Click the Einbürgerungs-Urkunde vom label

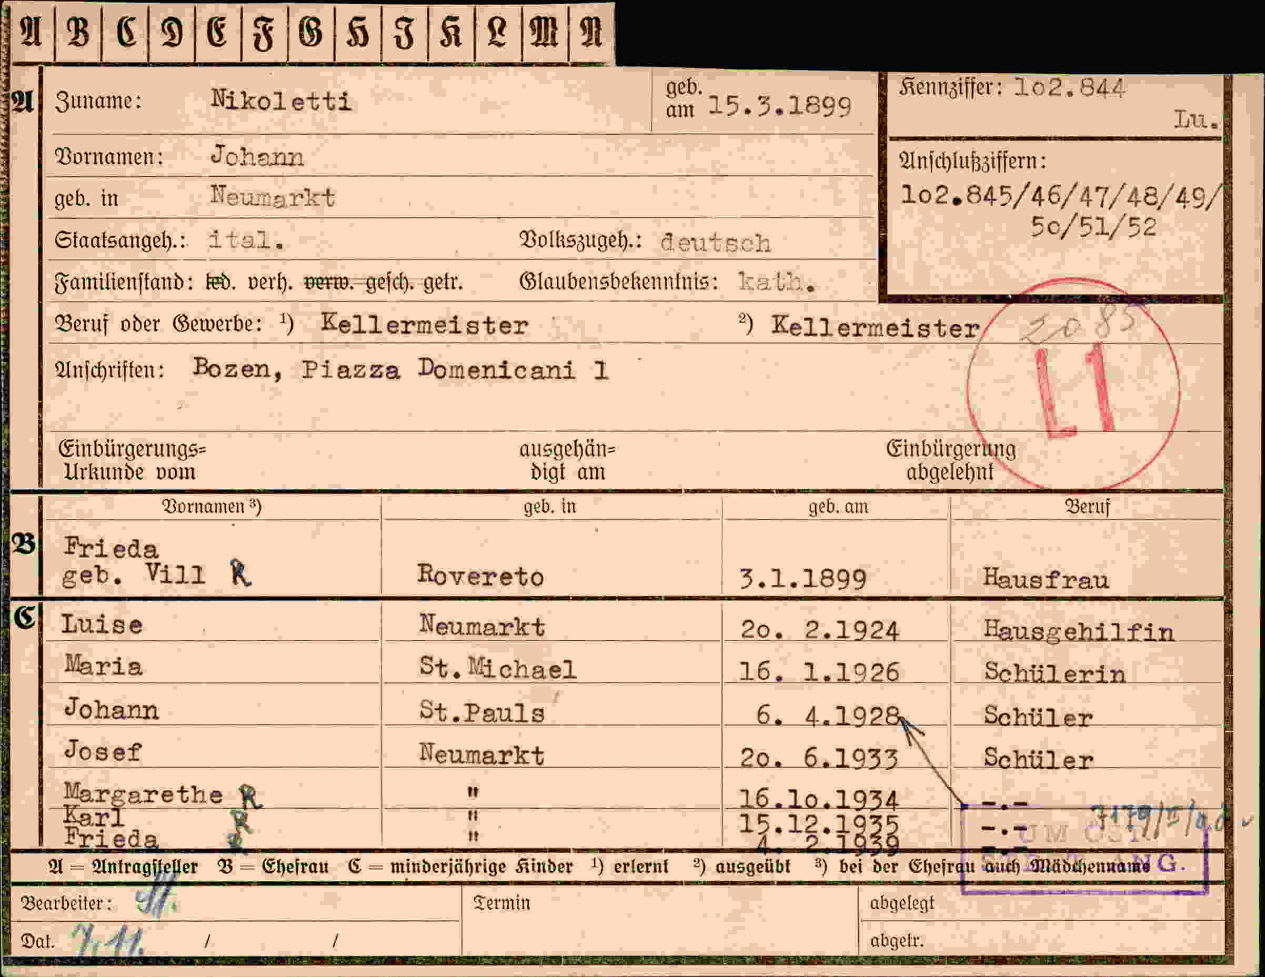(x=132, y=460)
